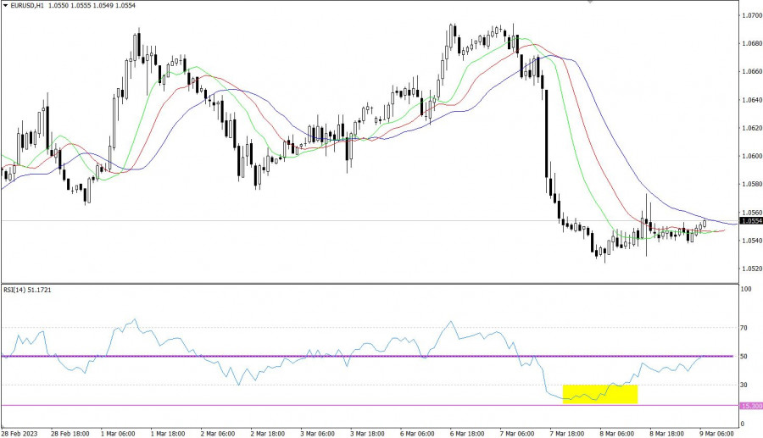
Task: Click the 7 Mar 18:00 time label
Action: [x=567, y=432]
